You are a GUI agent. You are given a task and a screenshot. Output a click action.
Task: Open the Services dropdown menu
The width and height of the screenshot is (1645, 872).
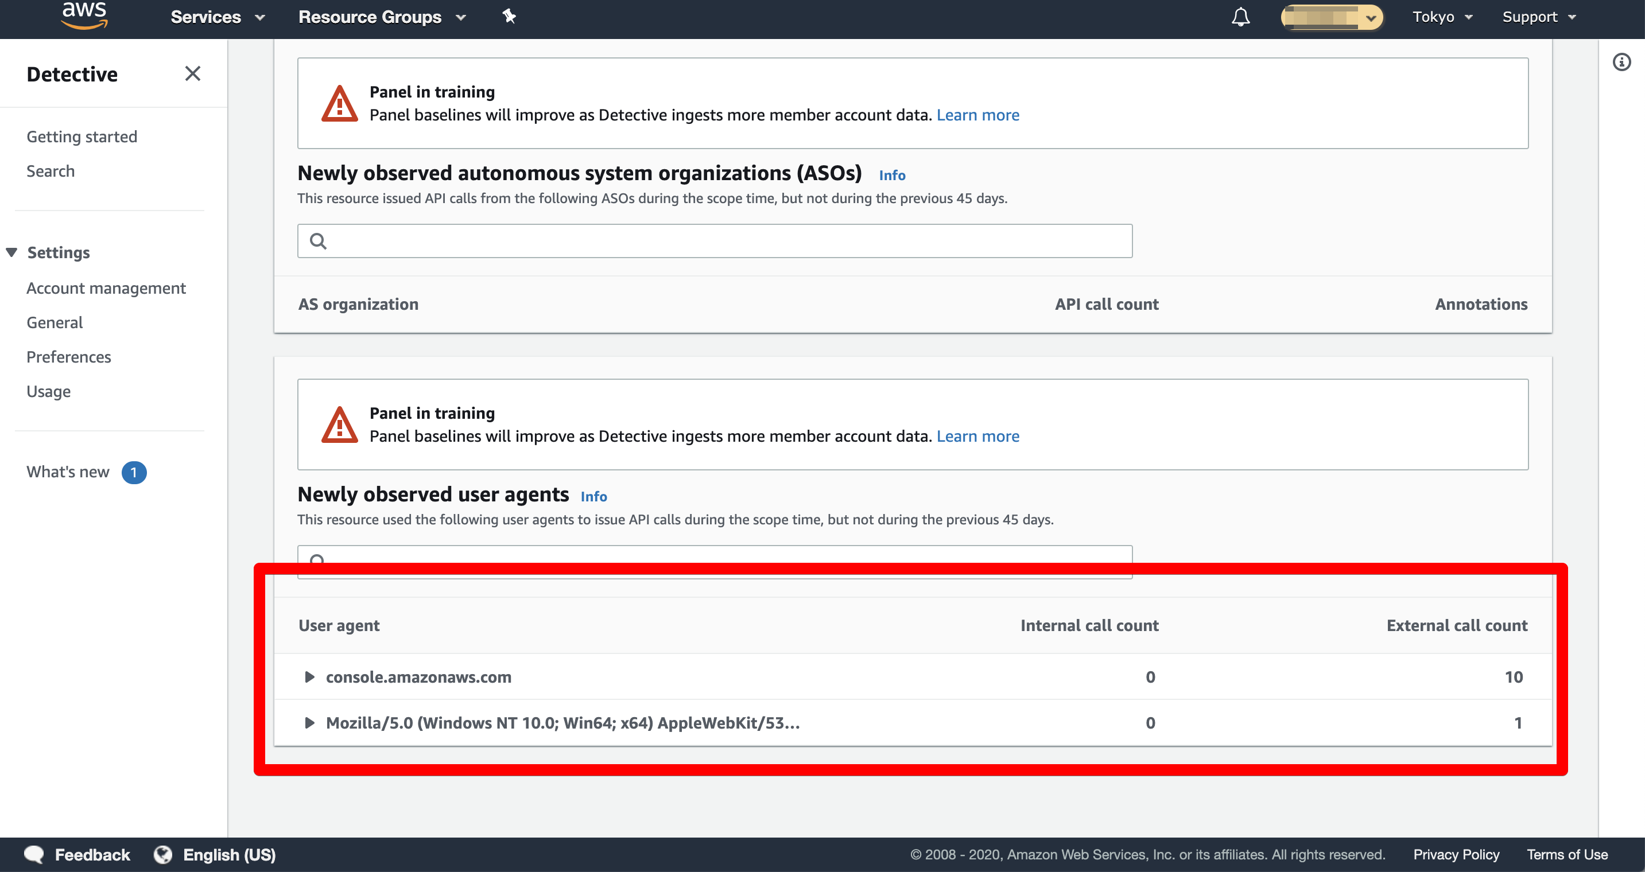(x=217, y=17)
